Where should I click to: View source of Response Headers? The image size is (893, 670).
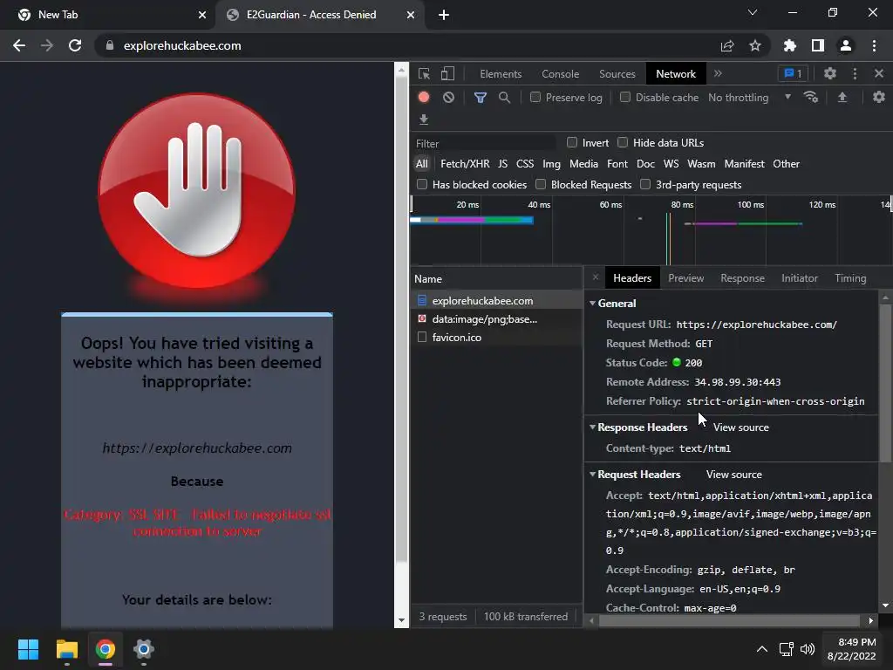(x=740, y=427)
